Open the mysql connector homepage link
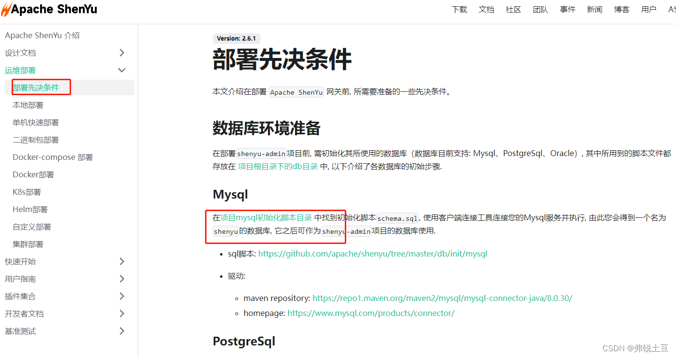Screen dimensions: 676x357 point(371,313)
